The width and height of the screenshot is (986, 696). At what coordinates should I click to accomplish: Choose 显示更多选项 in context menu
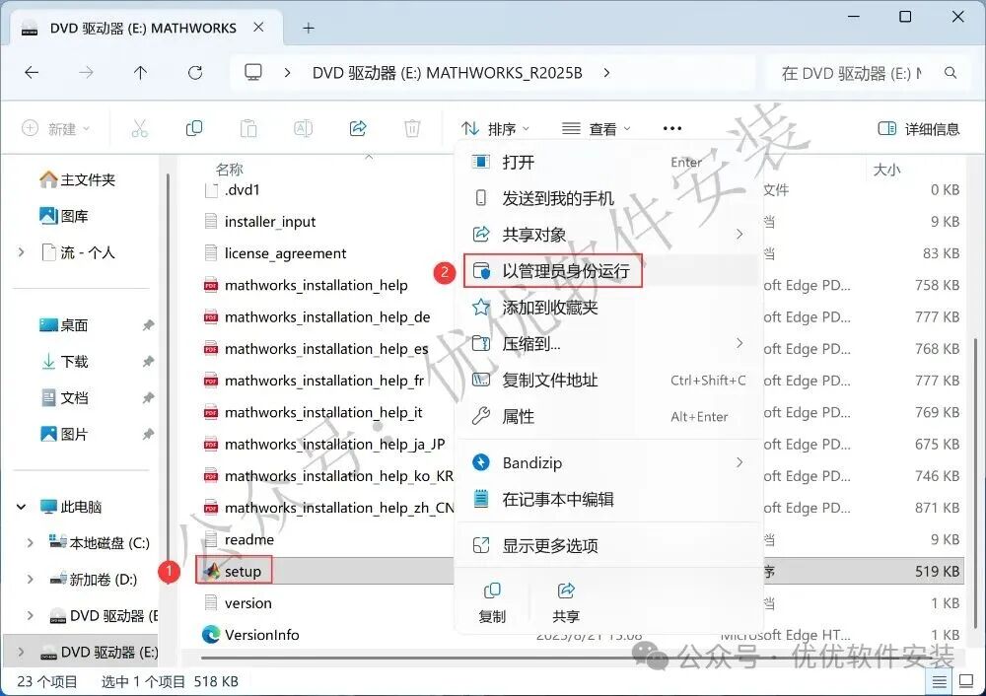tap(608, 546)
